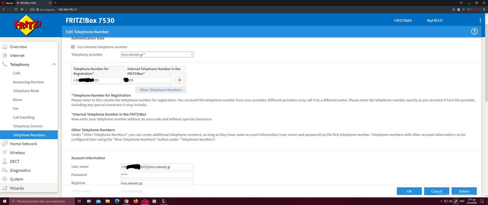Click the System icon in sidebar

[x=5, y=179]
